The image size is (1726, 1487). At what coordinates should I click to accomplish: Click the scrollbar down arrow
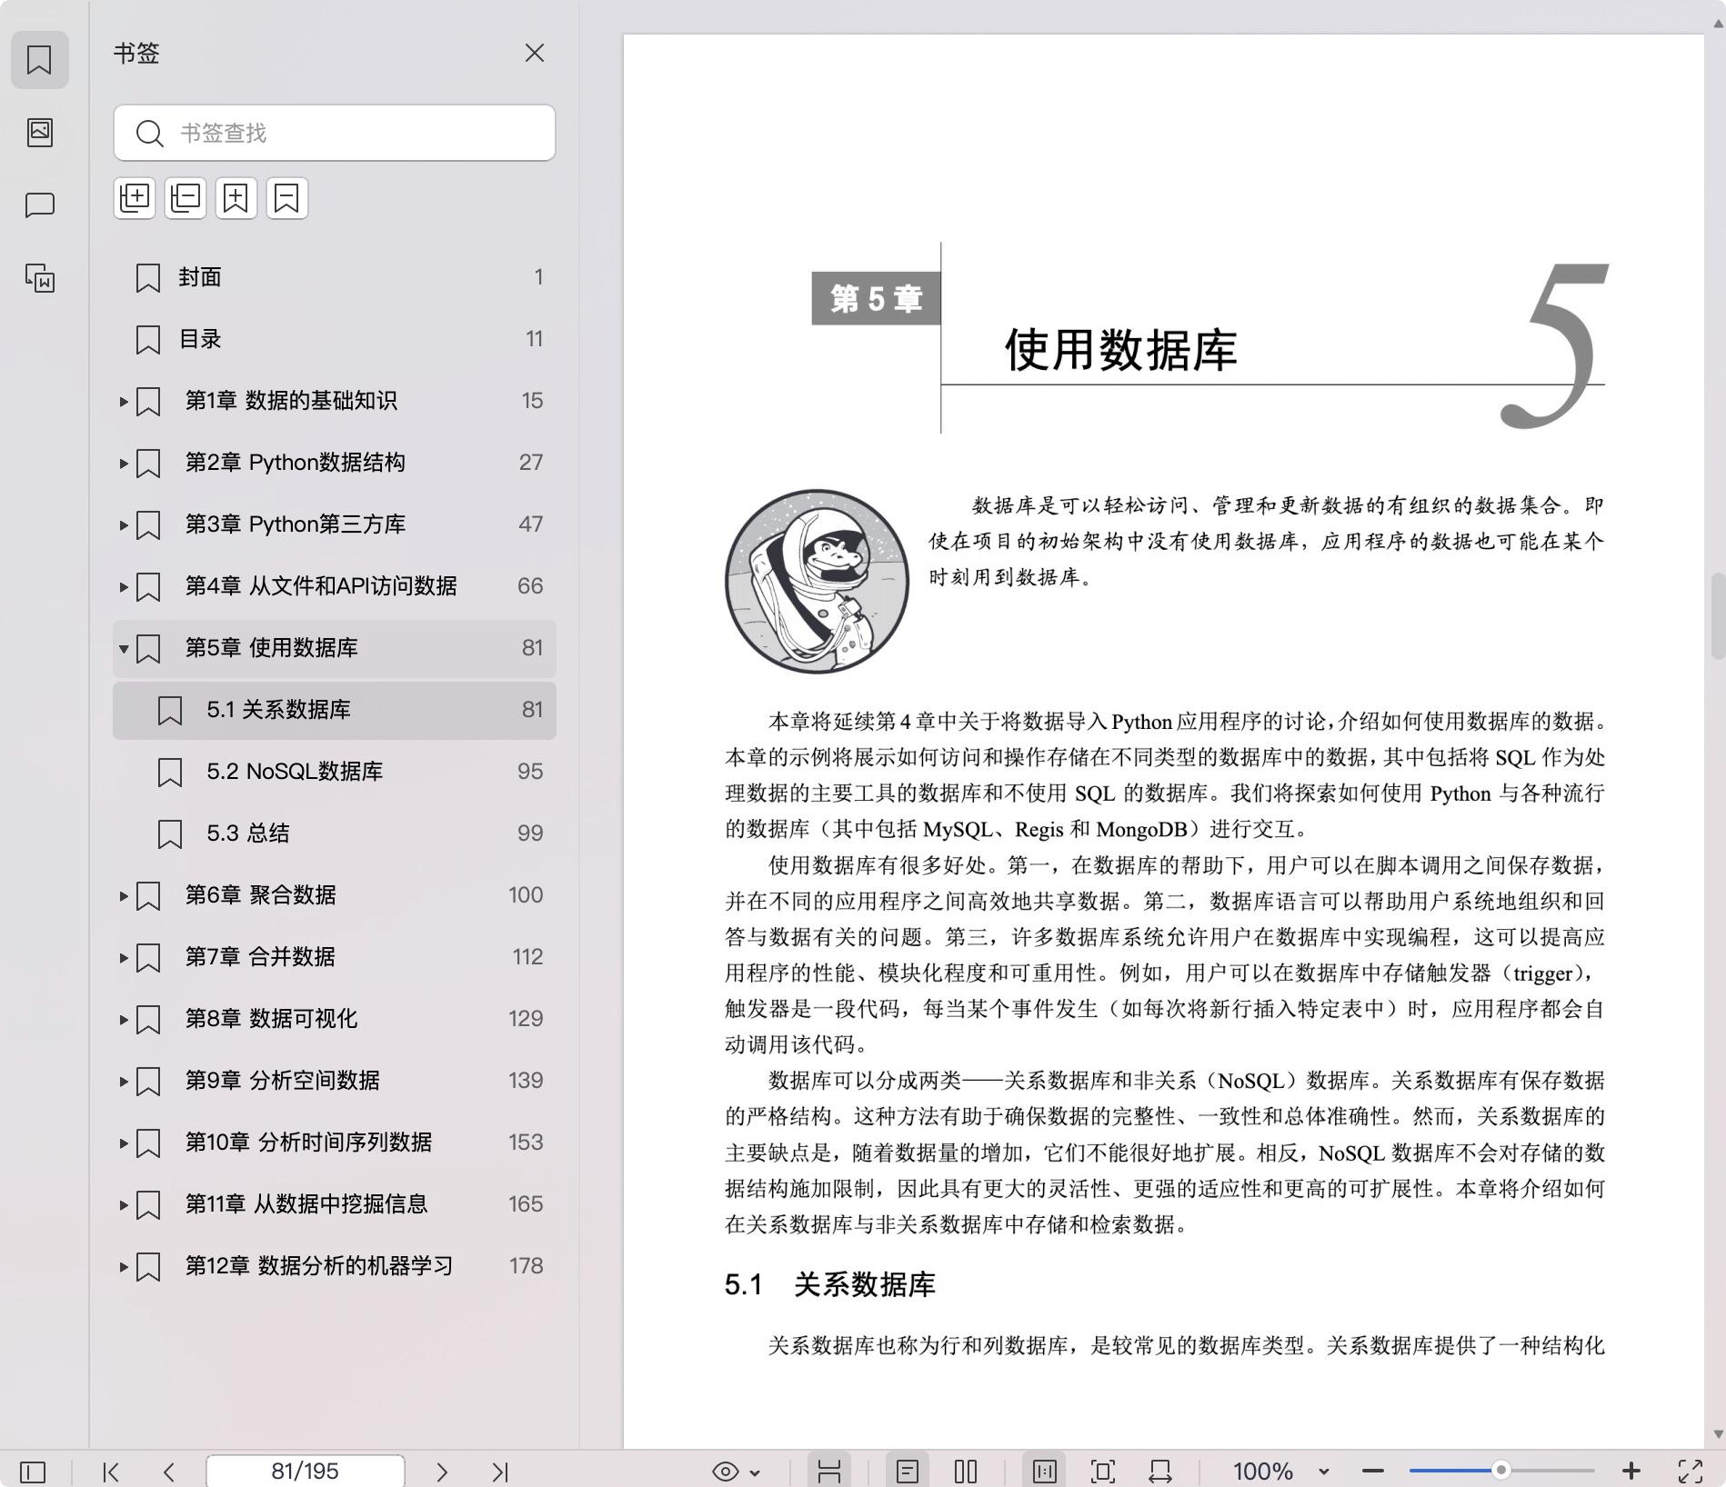point(1718,1434)
